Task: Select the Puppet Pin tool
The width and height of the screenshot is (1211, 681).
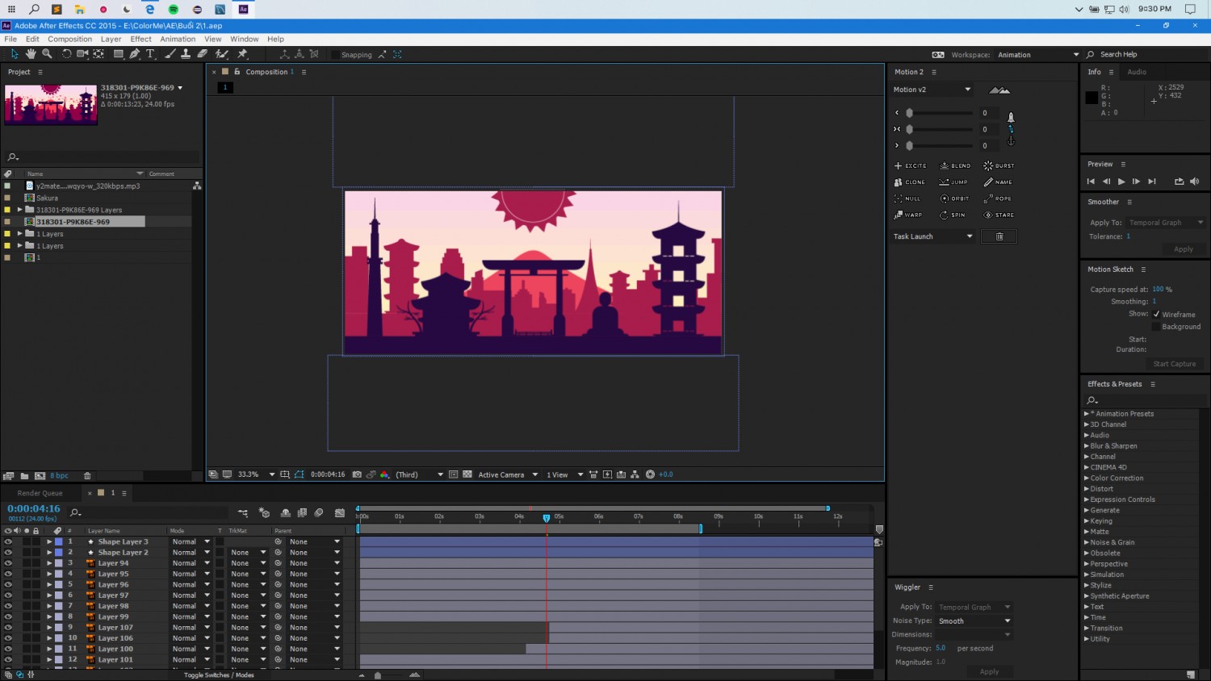Action: click(242, 54)
